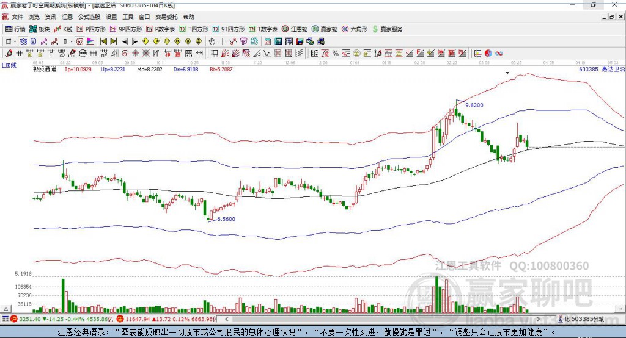Open T数字表 tool

coord(263,29)
